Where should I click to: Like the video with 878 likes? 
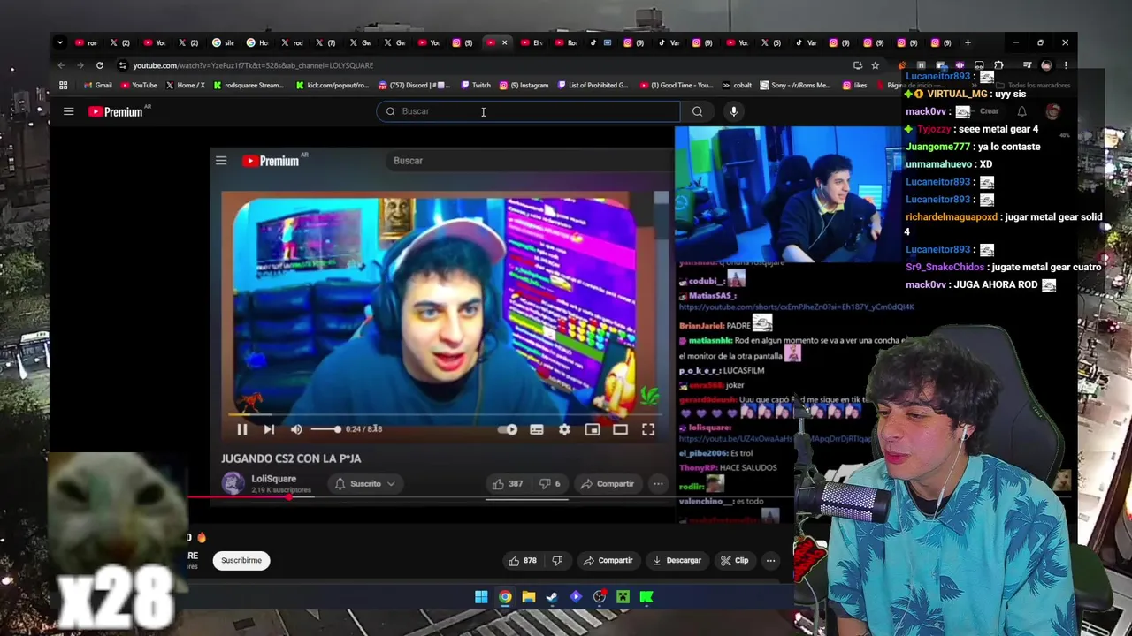pyautogui.click(x=523, y=561)
